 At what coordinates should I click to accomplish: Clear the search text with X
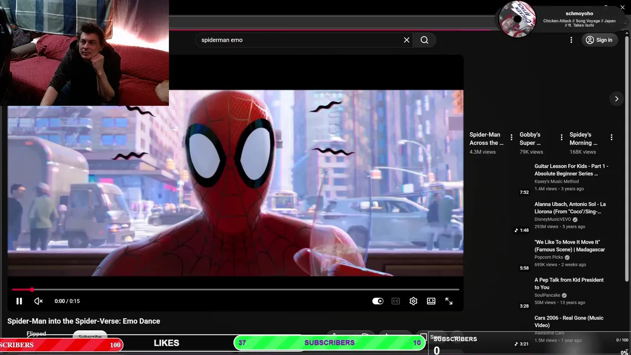(407, 40)
